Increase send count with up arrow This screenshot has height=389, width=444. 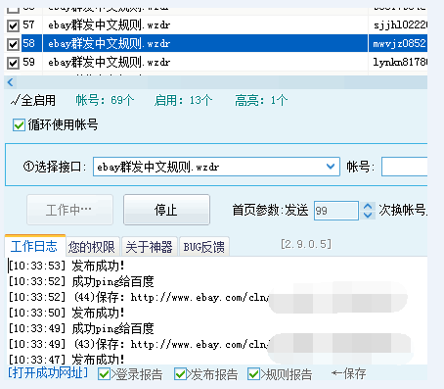point(368,207)
